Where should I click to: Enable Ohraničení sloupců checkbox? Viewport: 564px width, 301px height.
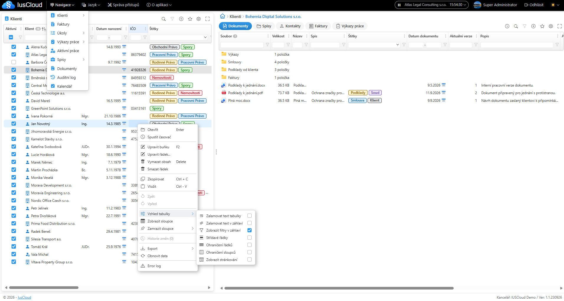(x=250, y=252)
